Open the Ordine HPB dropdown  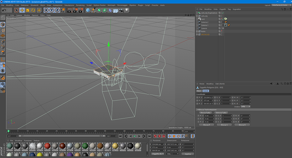pyautogui.click(x=245, y=107)
